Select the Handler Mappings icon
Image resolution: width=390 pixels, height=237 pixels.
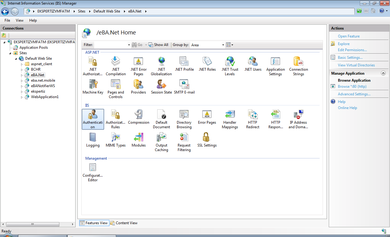(x=230, y=119)
